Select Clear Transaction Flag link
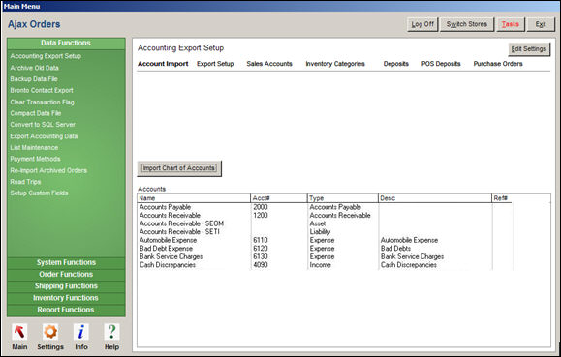Image resolution: width=561 pixels, height=357 pixels. (x=42, y=102)
